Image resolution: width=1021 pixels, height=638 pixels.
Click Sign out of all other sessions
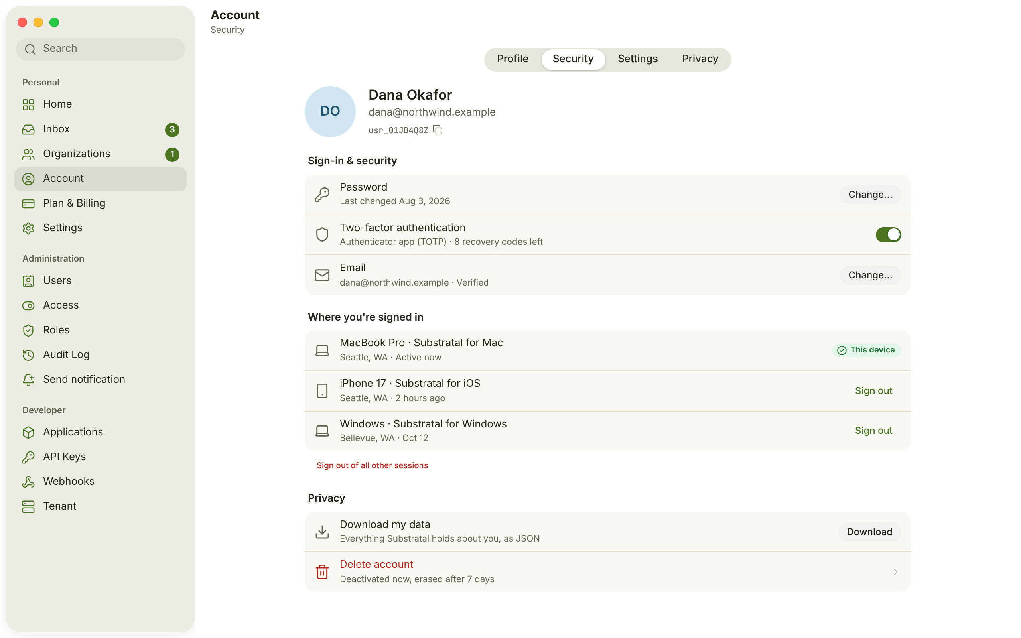pyautogui.click(x=372, y=465)
